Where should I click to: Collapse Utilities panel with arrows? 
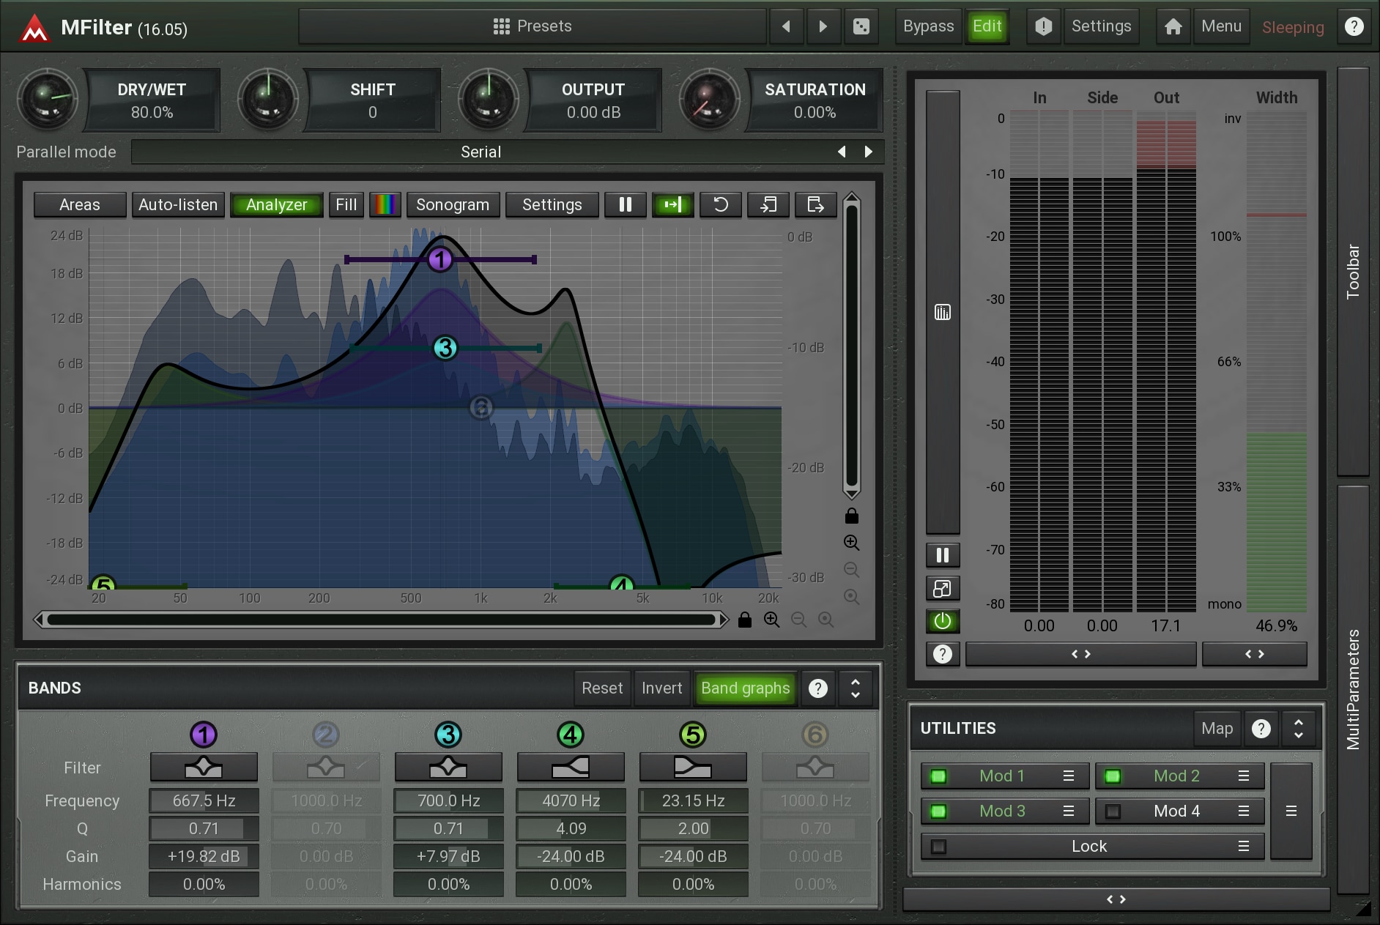pyautogui.click(x=1299, y=728)
